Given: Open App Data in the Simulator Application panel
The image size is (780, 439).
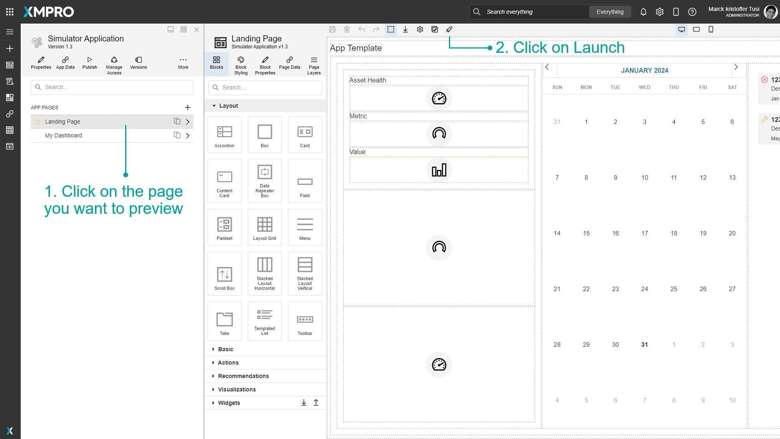Looking at the screenshot, I should click(x=65, y=64).
